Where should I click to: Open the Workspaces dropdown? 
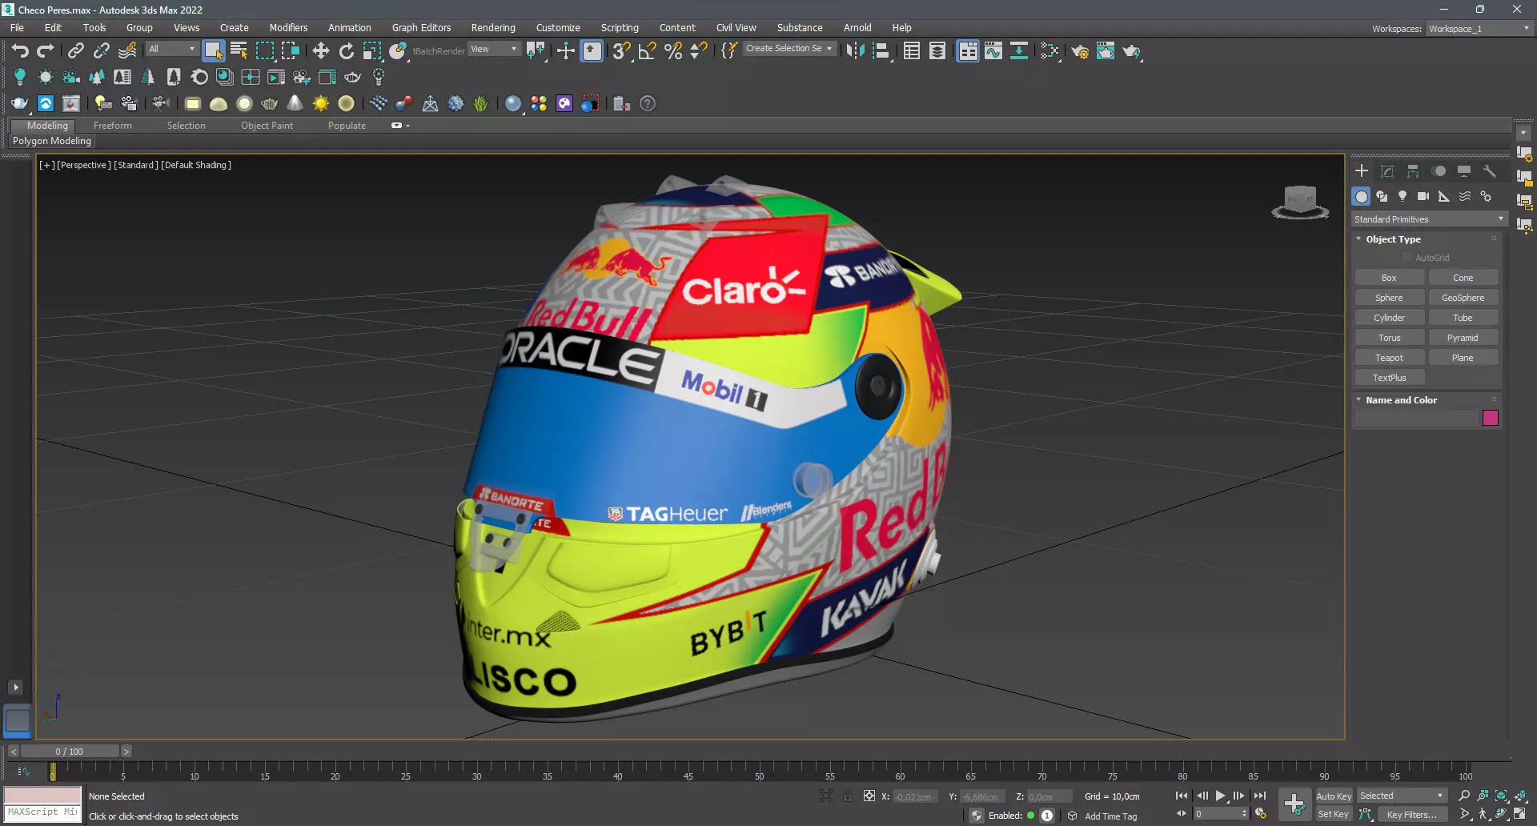(1479, 29)
